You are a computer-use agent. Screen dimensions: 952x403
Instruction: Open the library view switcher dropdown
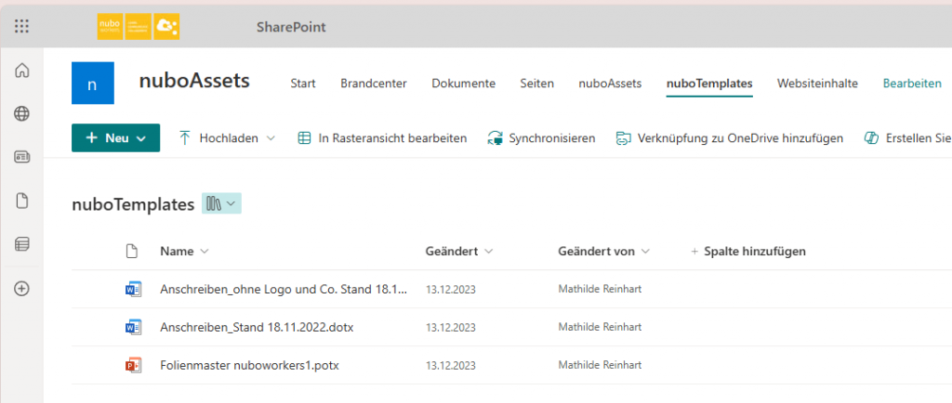pos(221,203)
